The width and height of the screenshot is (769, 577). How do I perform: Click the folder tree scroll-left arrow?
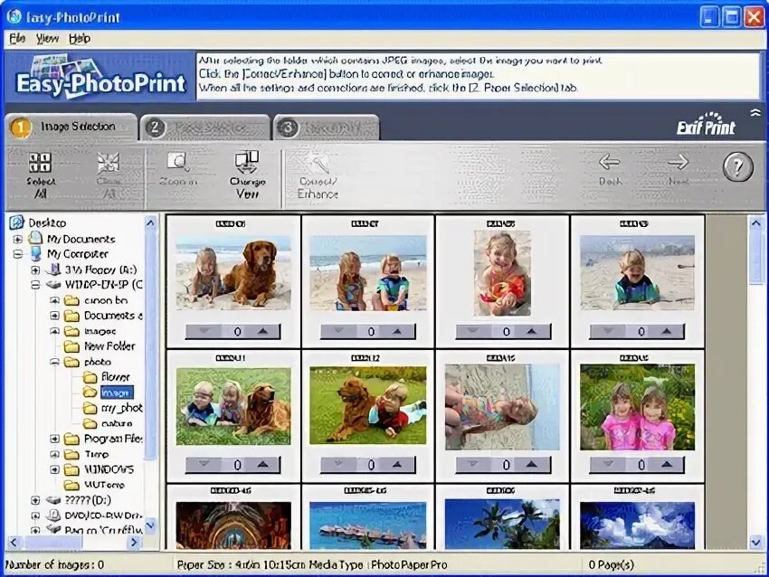[x=14, y=543]
